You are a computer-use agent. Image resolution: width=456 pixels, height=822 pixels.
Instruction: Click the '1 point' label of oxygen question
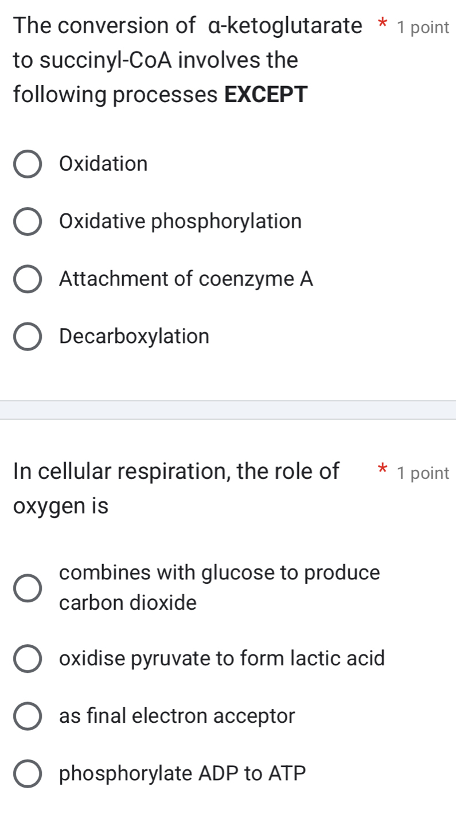pyautogui.click(x=423, y=473)
